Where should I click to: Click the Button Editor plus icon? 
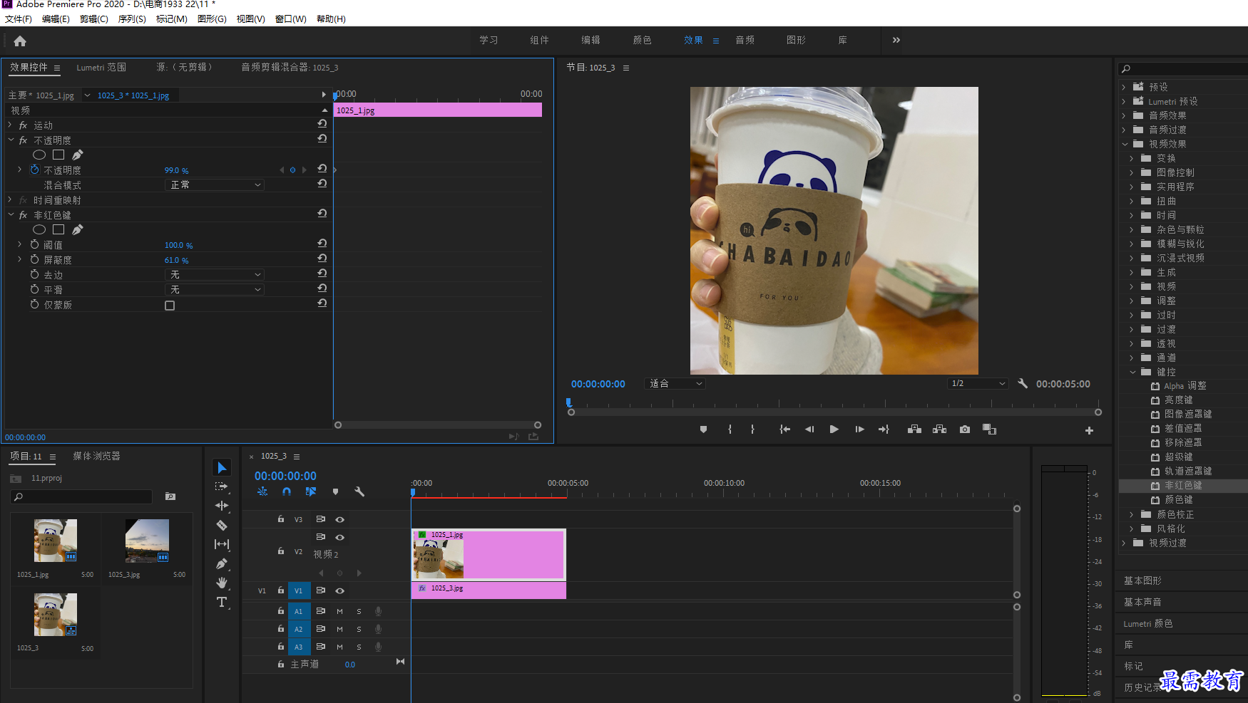[x=1089, y=430]
